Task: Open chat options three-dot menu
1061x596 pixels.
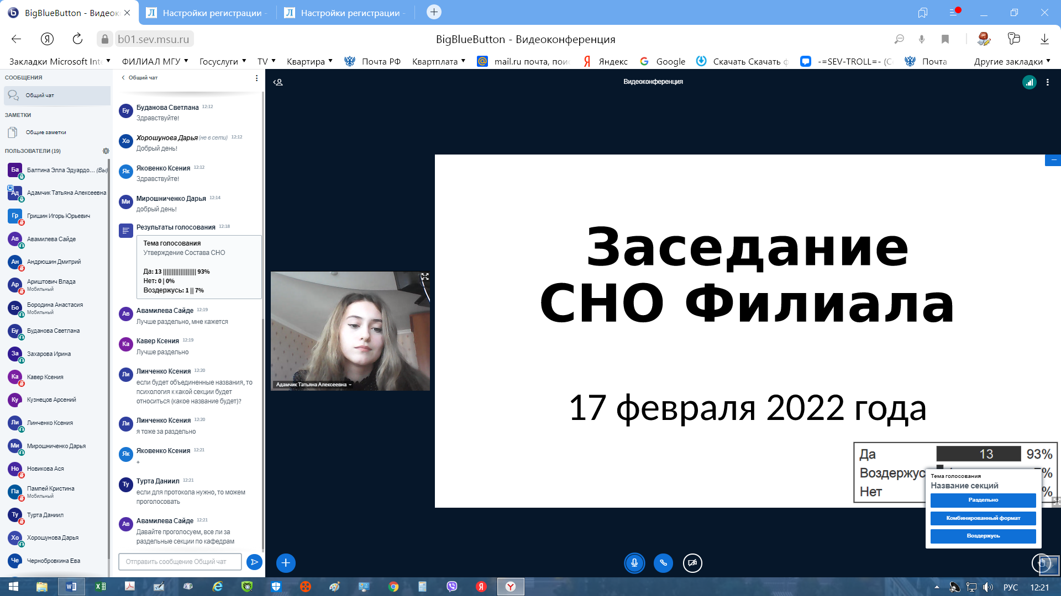Action: [256, 78]
